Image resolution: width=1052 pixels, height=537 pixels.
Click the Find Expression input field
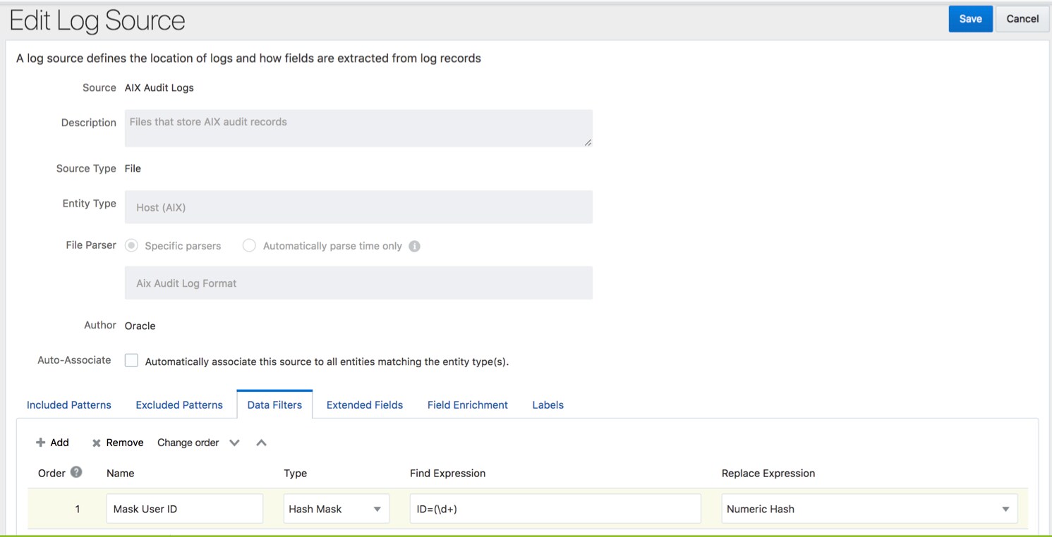[x=555, y=509]
